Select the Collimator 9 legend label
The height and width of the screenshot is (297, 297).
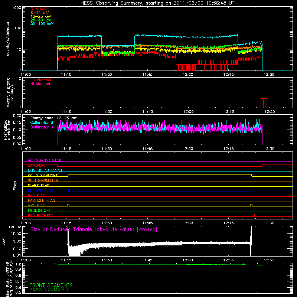[42, 127]
